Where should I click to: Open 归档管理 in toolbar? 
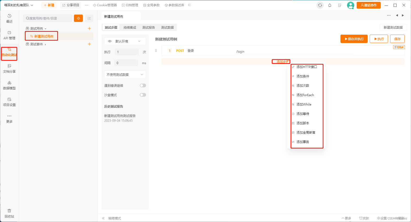click(130, 5)
